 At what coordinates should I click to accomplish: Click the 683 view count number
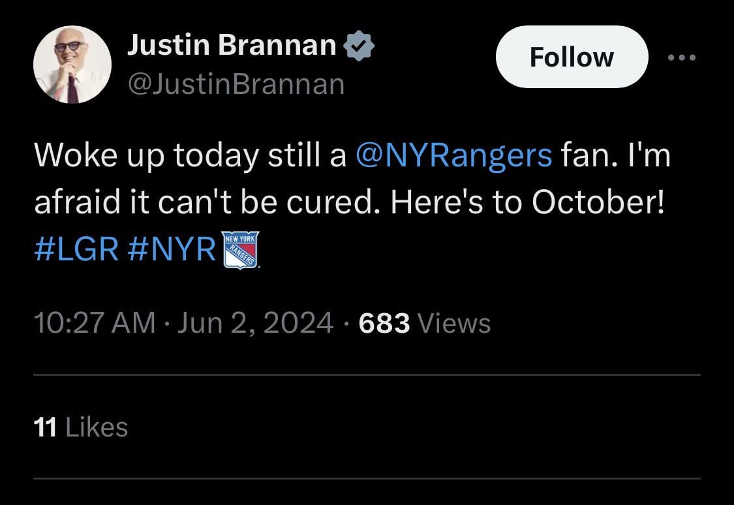(384, 323)
